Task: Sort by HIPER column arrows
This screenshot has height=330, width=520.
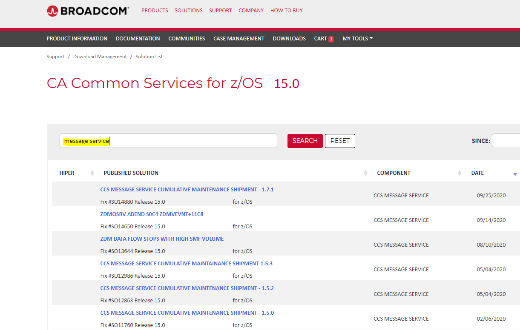Action: pyautogui.click(x=92, y=173)
